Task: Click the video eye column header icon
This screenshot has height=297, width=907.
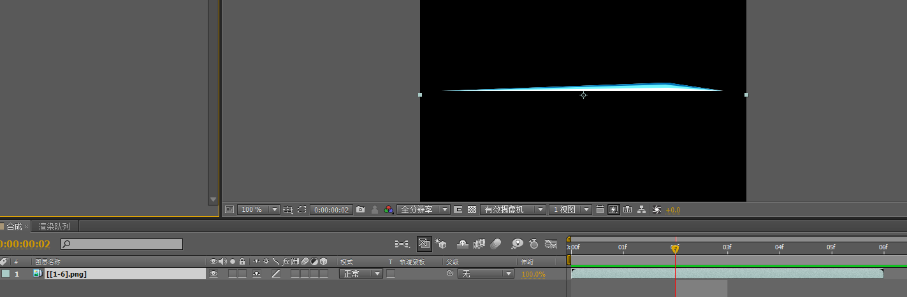Action: [214, 261]
